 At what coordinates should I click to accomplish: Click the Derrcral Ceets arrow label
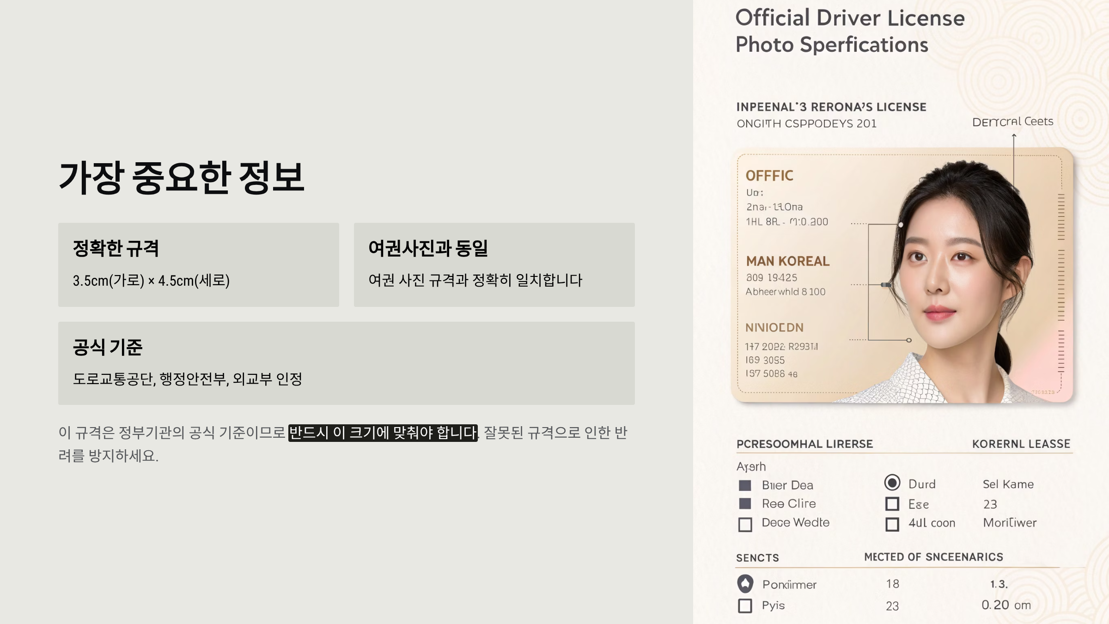1012,122
